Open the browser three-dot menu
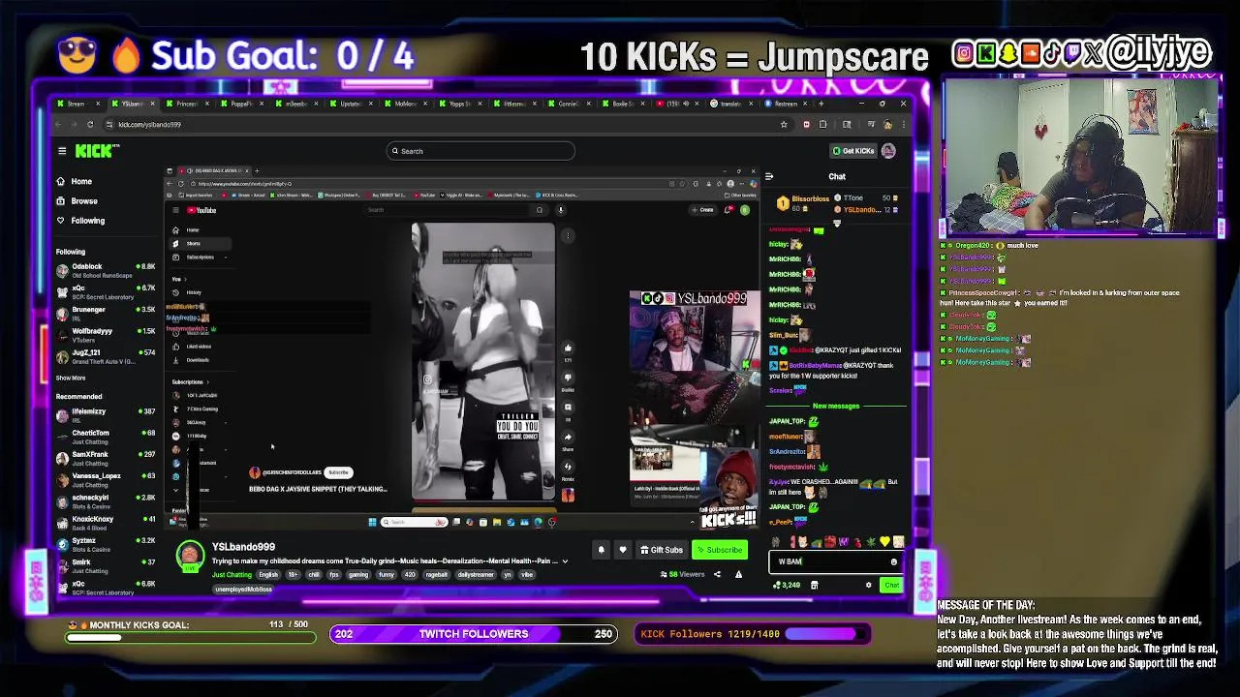 click(903, 124)
